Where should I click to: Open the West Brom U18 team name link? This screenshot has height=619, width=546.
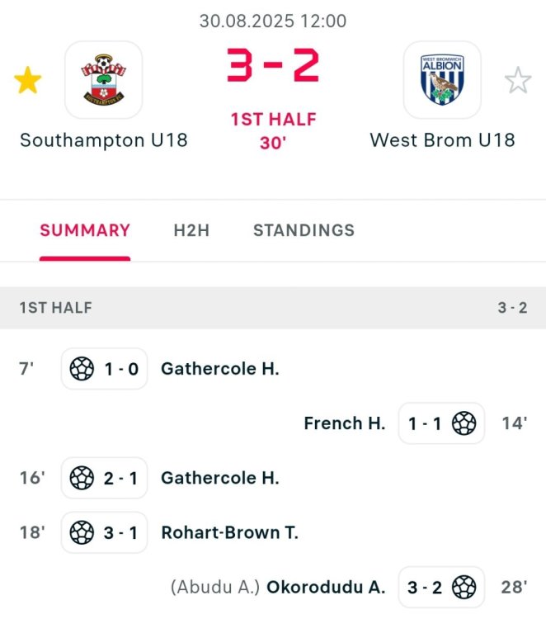[442, 139]
